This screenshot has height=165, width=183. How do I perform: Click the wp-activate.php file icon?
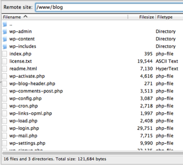click(5, 76)
